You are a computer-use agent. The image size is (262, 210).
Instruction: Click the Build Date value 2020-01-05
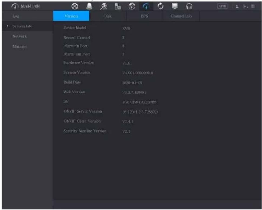click(x=132, y=83)
